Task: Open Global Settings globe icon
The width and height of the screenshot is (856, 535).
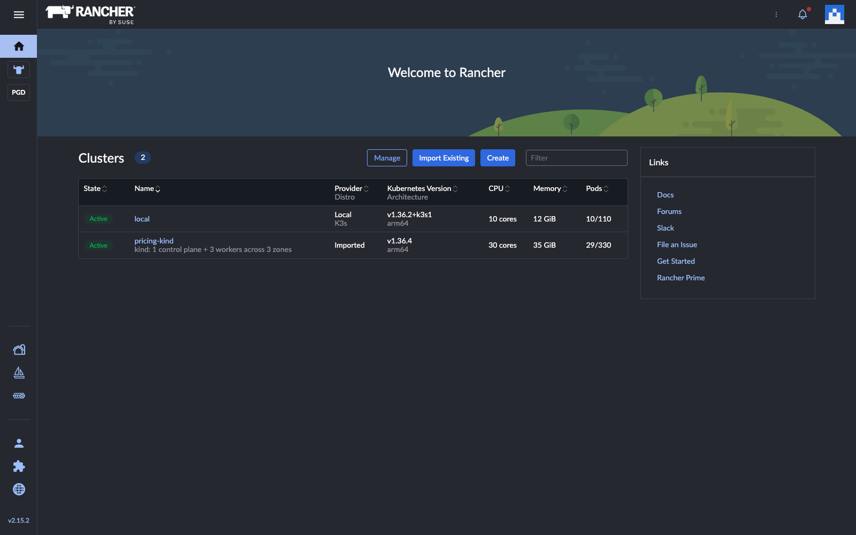Action: (19, 489)
